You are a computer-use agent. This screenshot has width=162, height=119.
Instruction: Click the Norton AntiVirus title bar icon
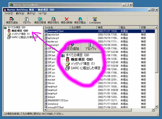pyautogui.click(x=5, y=10)
